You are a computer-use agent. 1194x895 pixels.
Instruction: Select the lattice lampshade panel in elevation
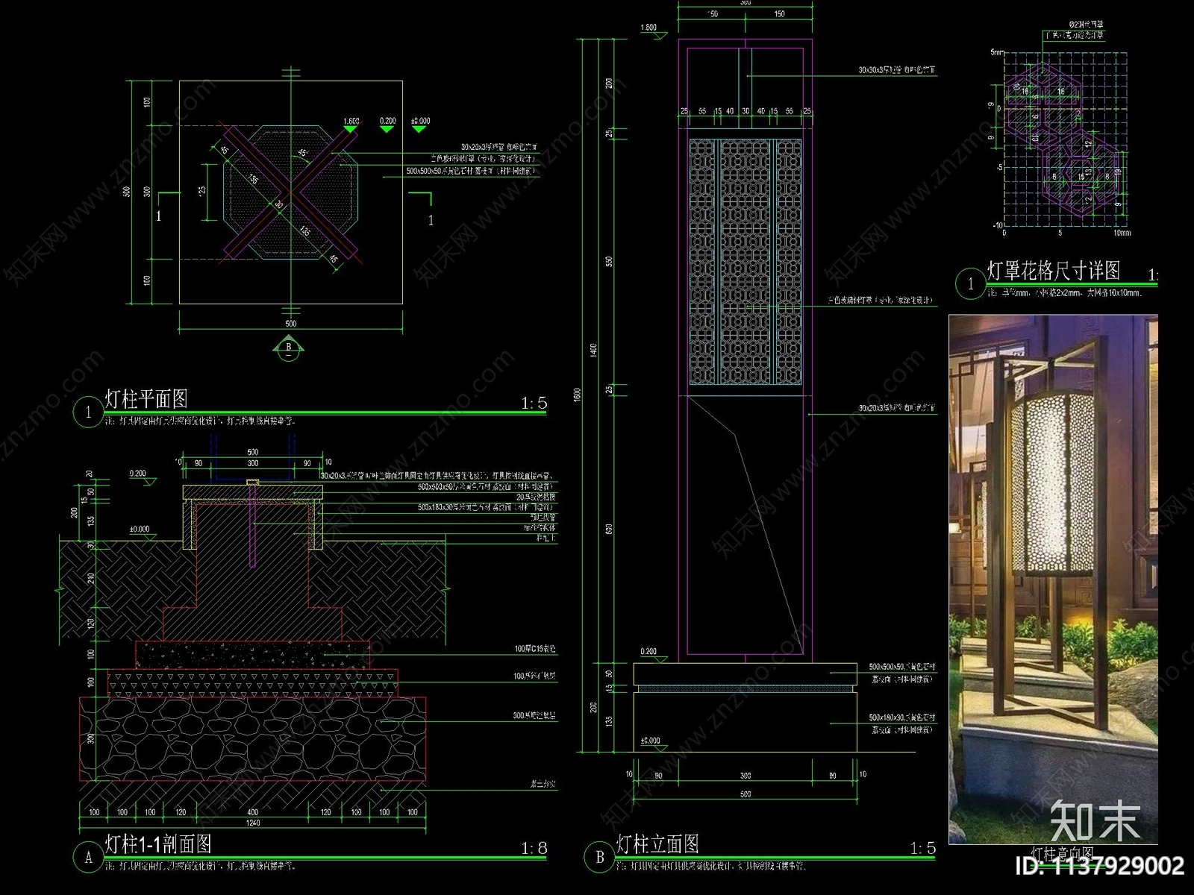click(746, 261)
